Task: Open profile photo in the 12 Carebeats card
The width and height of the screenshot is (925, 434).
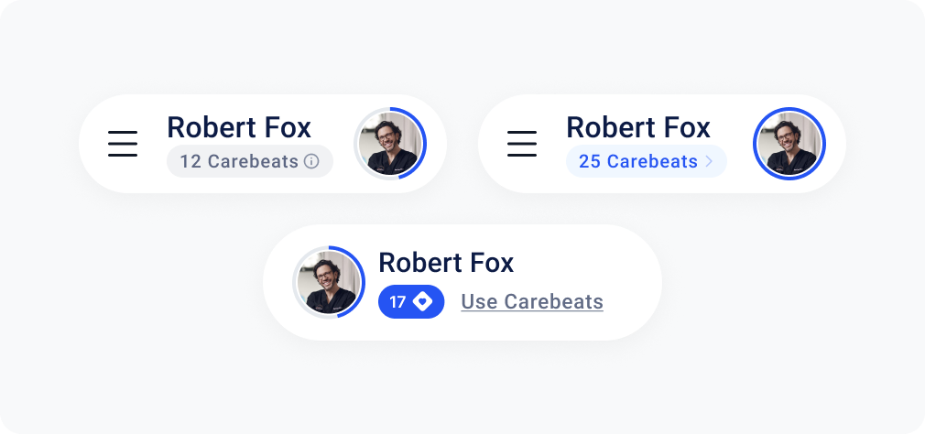Action: coord(389,144)
